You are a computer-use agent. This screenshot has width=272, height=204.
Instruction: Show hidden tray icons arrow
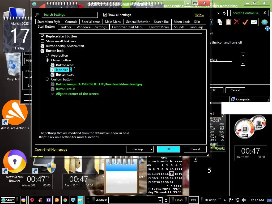[x=224, y=200]
